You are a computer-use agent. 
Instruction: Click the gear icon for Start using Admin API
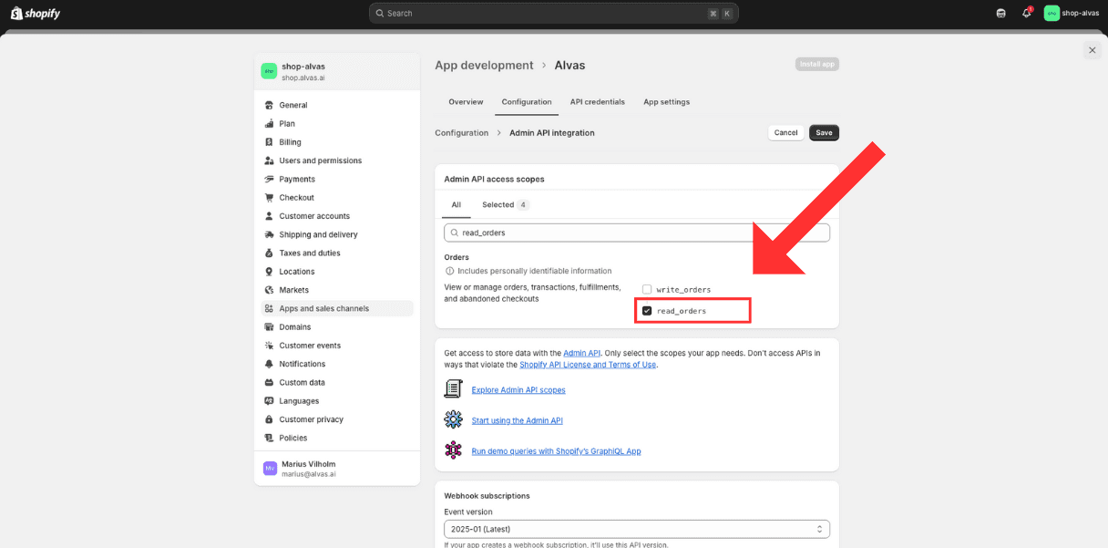click(453, 419)
